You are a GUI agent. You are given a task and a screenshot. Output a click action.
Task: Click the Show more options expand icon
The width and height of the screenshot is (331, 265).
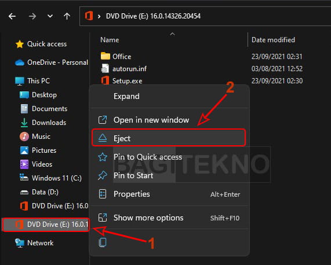point(103,218)
